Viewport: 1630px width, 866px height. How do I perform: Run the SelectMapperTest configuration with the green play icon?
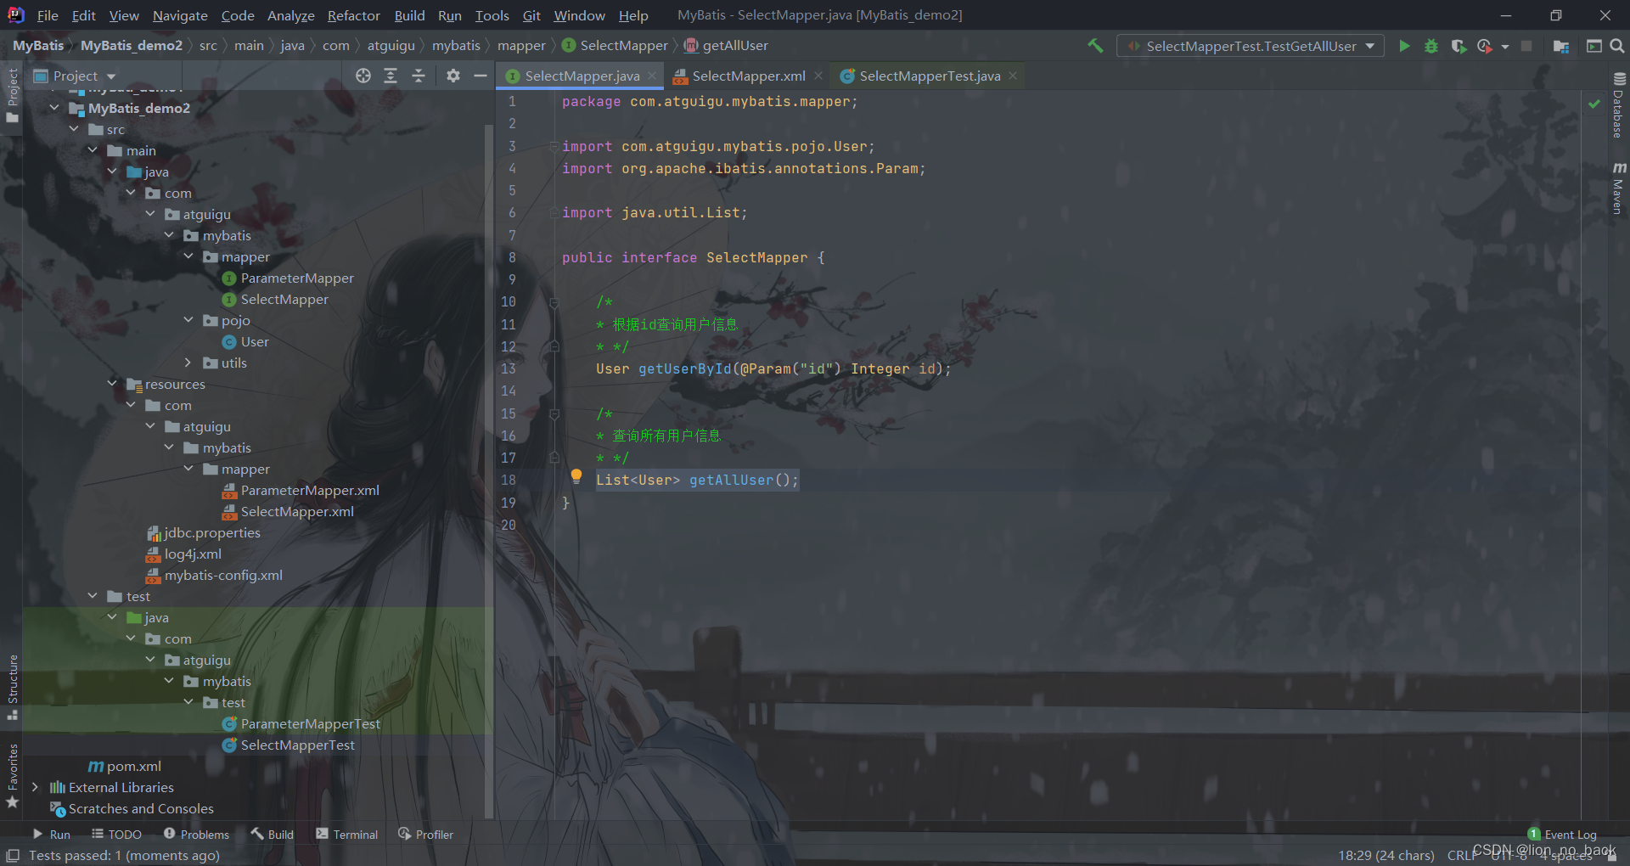coord(1404,46)
